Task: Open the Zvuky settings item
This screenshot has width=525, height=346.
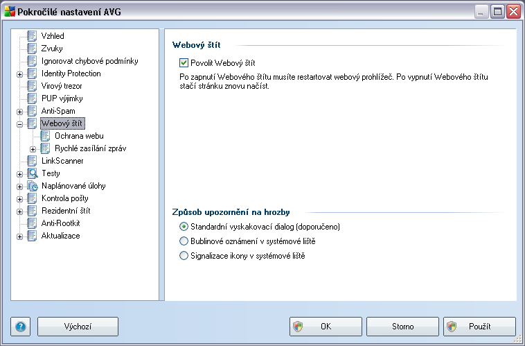Action: pos(52,49)
